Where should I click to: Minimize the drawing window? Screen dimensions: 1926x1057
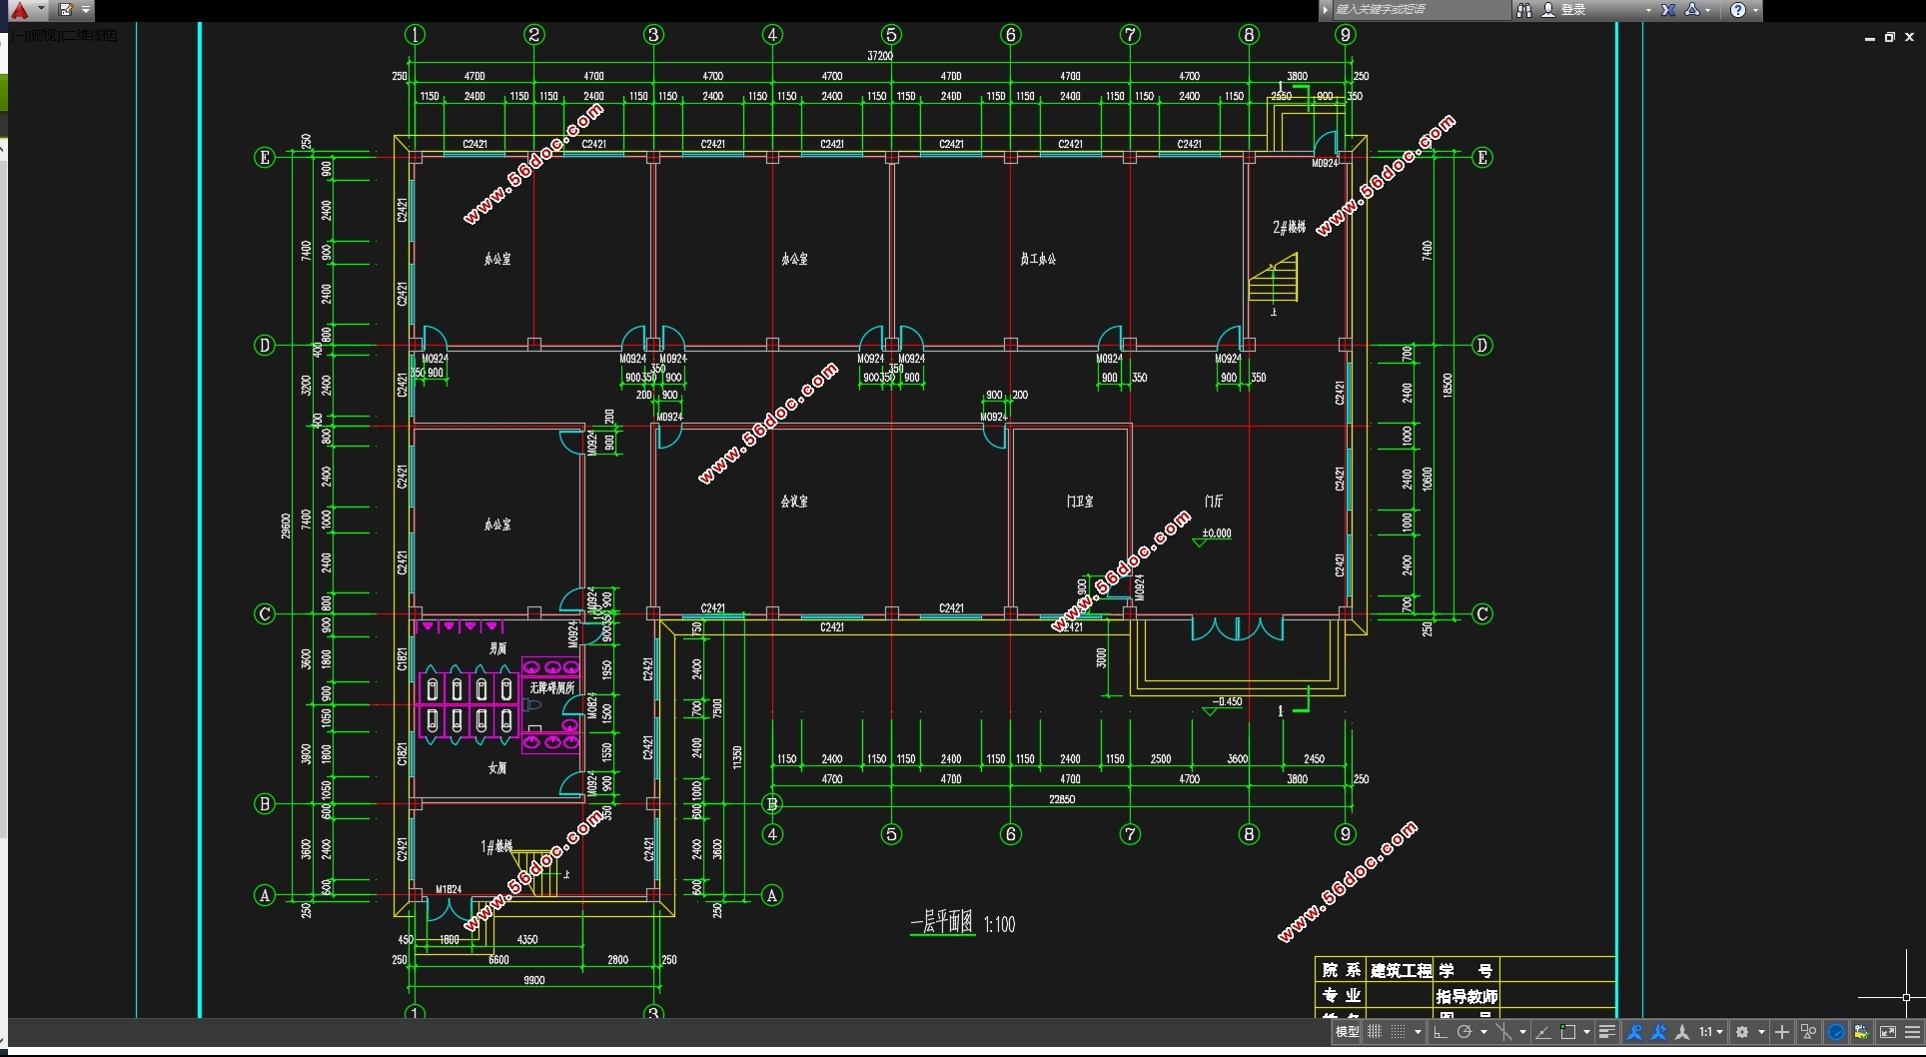[1869, 37]
